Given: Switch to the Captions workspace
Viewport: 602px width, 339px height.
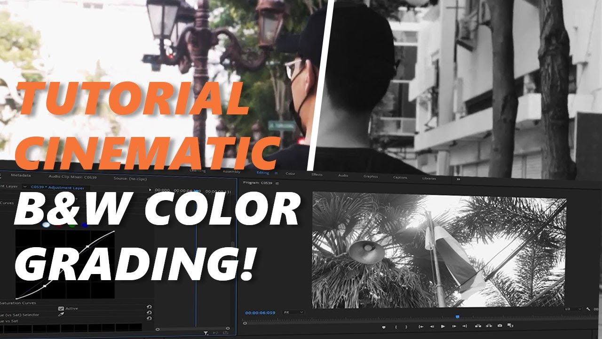Looking at the screenshot, I should pyautogui.click(x=400, y=178).
